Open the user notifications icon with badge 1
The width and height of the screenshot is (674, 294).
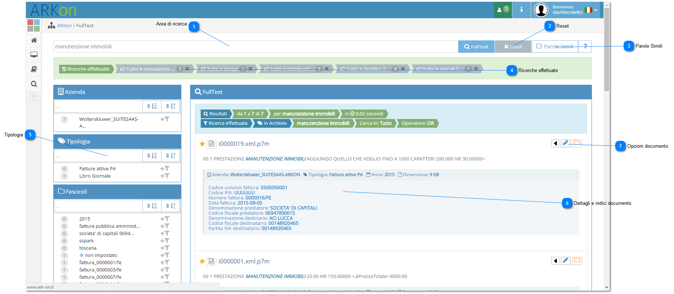click(x=503, y=10)
